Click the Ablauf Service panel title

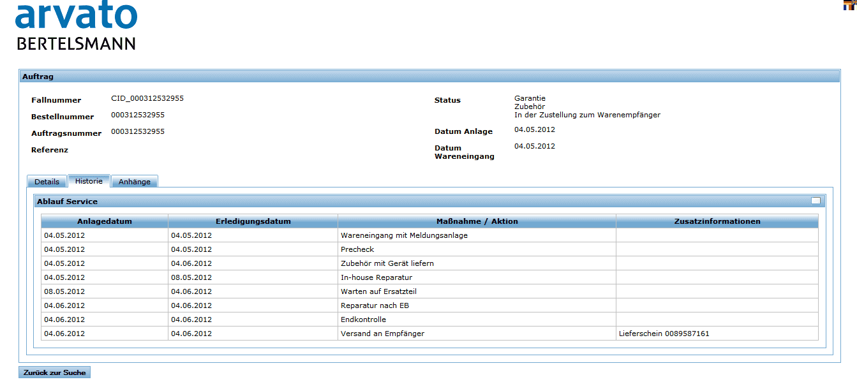(x=67, y=202)
